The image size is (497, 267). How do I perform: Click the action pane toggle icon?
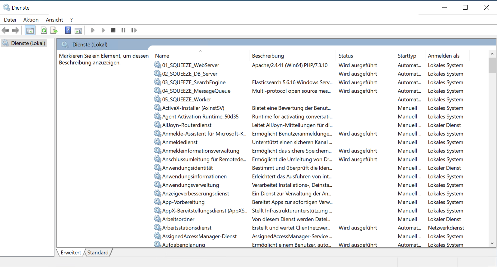[x=78, y=30]
